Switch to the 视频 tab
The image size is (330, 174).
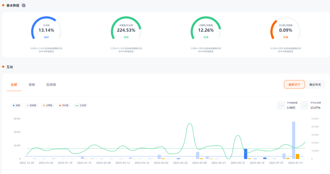coord(32,85)
